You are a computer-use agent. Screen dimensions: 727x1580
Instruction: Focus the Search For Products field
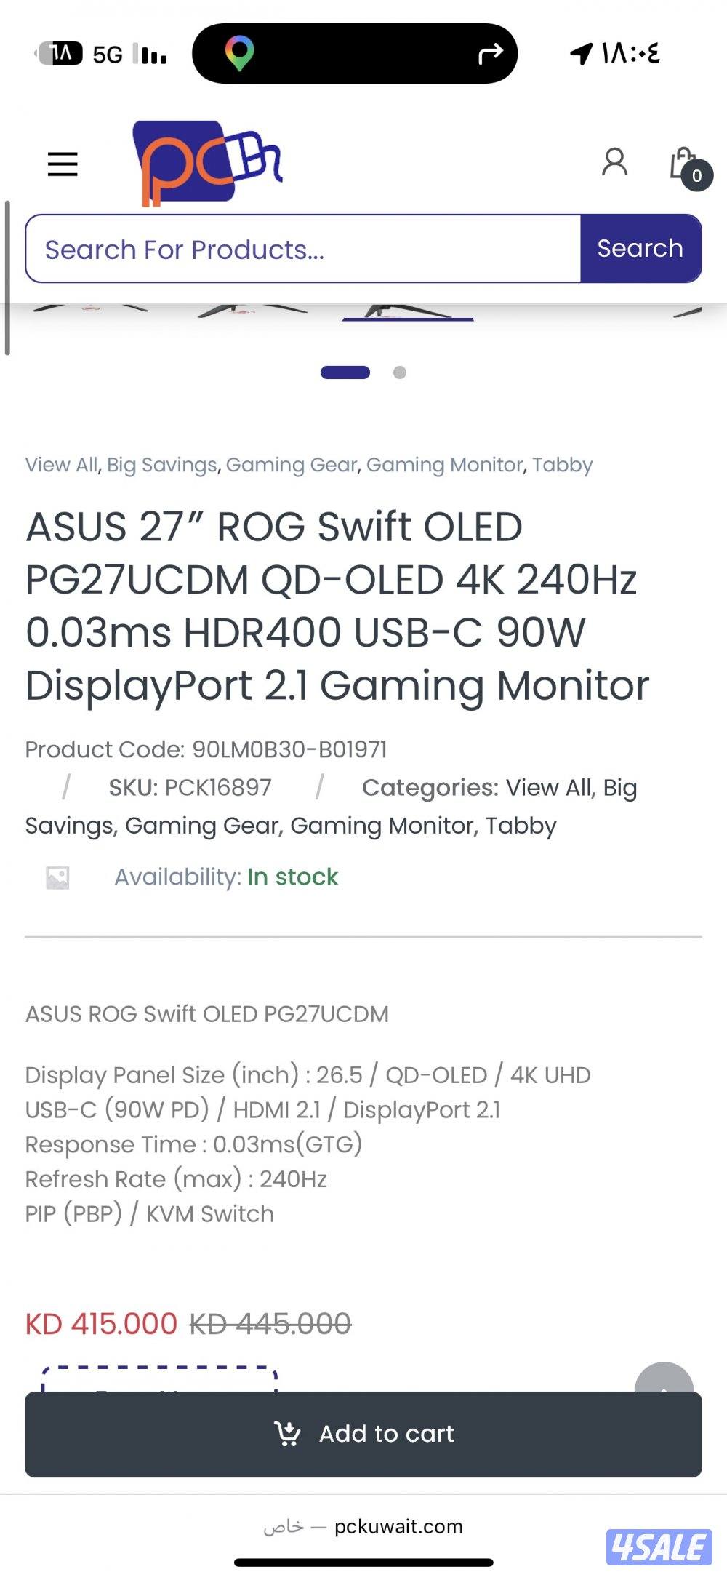[303, 249]
